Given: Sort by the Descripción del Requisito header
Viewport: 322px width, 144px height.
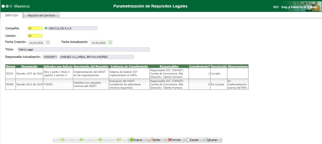Looking at the screenshot, I should [91, 66].
